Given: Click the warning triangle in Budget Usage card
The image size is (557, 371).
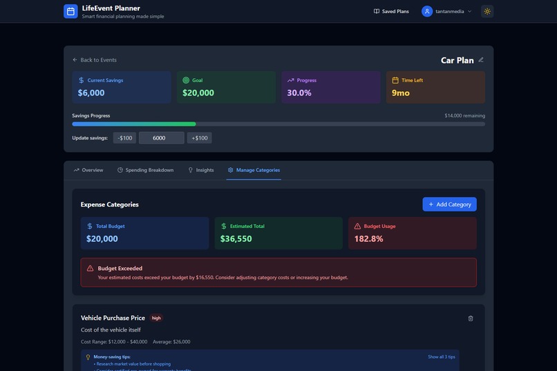Looking at the screenshot, I should pos(357,226).
